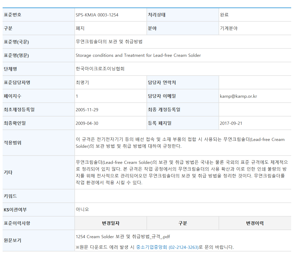Select the standard number SPS-KMJA 0003-1254
Image resolution: width=293 pixels, height=259 pixels.
pos(97,15)
